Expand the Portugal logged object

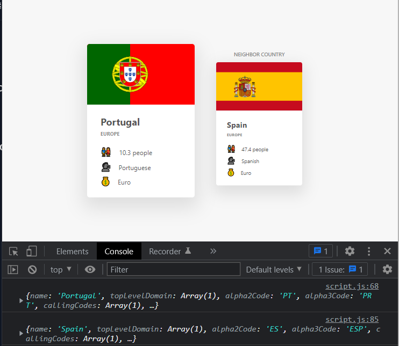21,301
